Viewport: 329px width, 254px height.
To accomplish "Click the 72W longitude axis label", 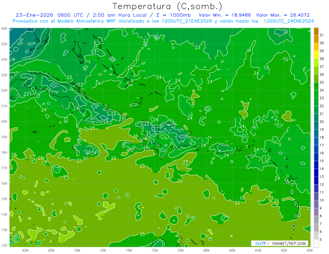I will 154,250.
